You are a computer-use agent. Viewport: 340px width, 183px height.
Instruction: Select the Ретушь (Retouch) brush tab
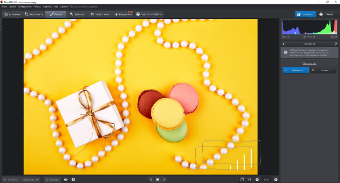pyautogui.click(x=55, y=14)
